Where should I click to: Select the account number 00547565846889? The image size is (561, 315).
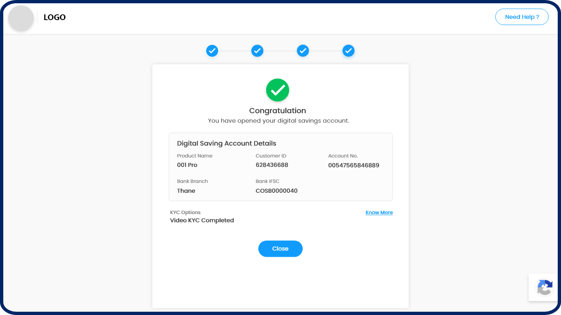coord(354,165)
